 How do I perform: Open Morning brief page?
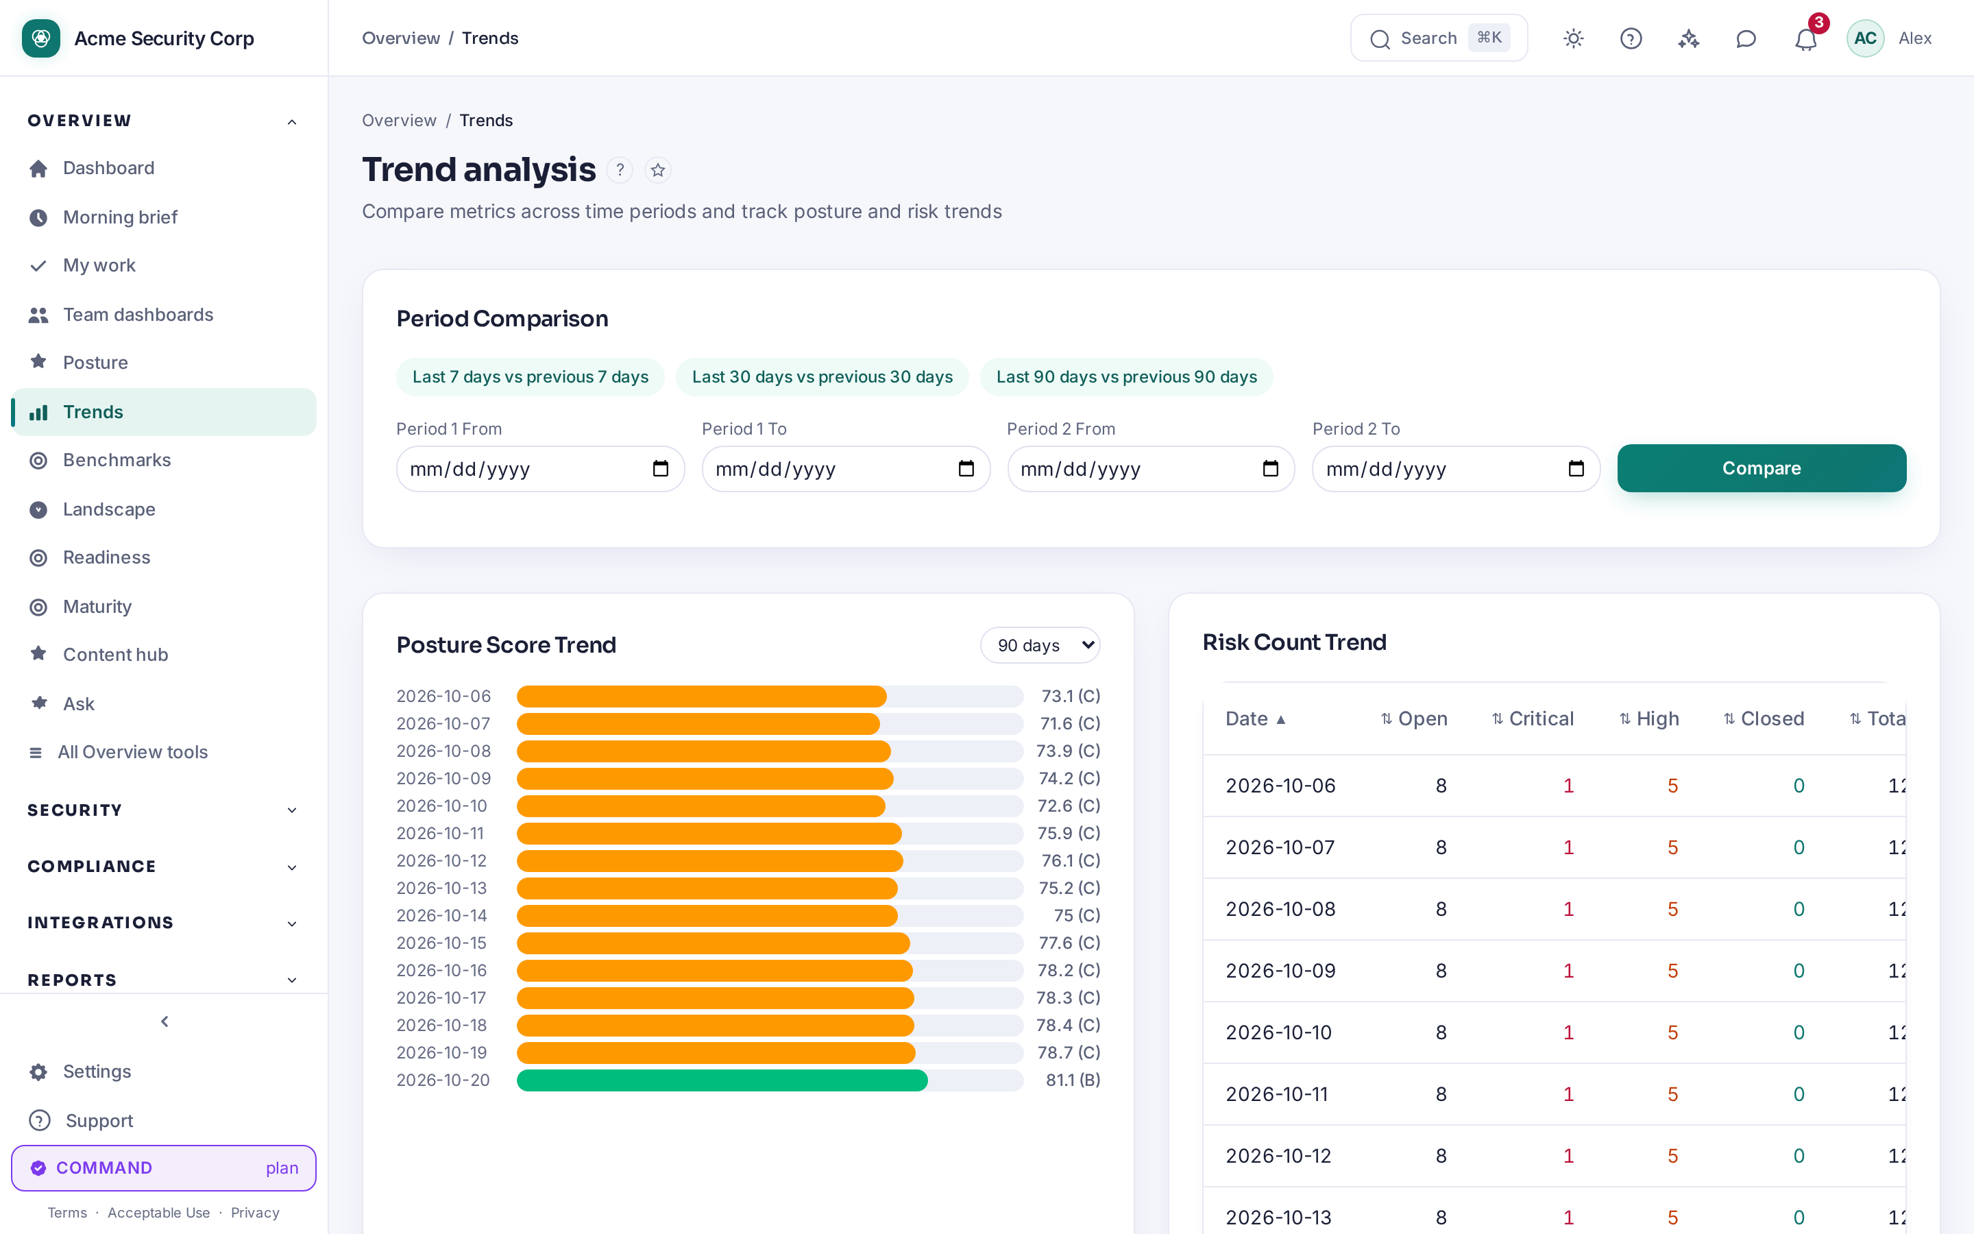(x=163, y=217)
